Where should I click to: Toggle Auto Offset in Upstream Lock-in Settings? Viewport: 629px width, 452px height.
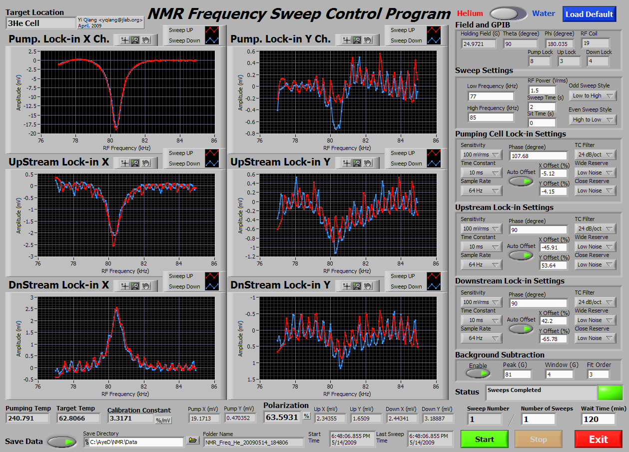[x=521, y=254]
